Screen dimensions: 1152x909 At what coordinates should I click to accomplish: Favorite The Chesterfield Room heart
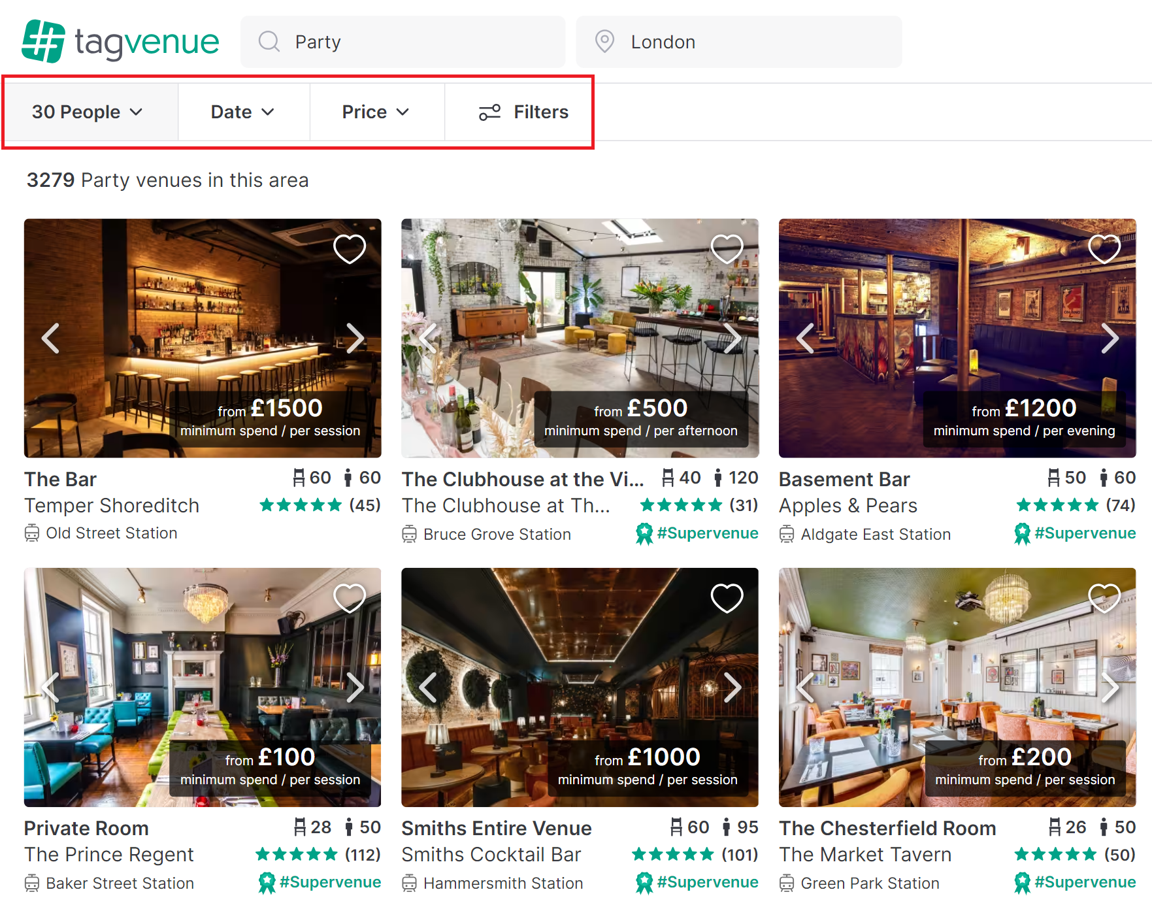(x=1104, y=598)
